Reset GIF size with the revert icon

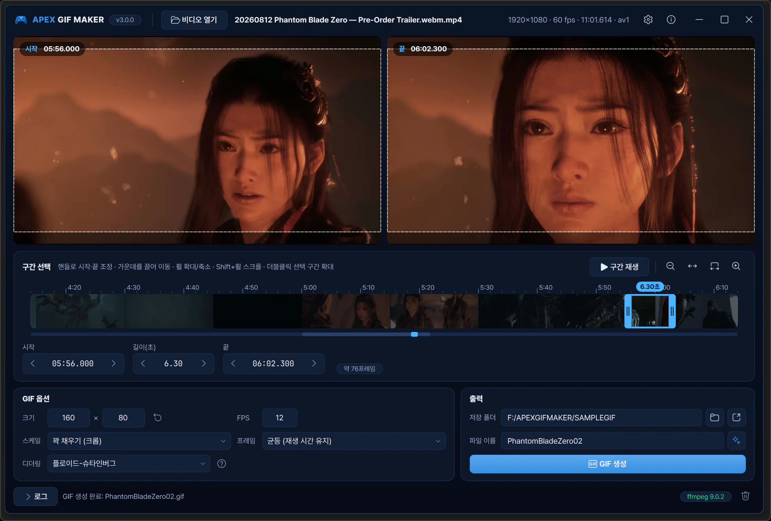[x=157, y=418]
